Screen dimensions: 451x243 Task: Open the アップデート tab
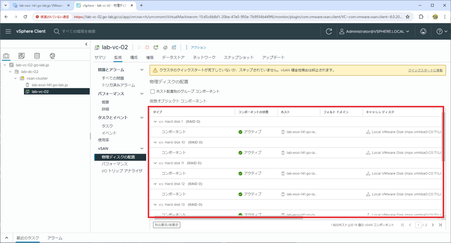(273, 57)
